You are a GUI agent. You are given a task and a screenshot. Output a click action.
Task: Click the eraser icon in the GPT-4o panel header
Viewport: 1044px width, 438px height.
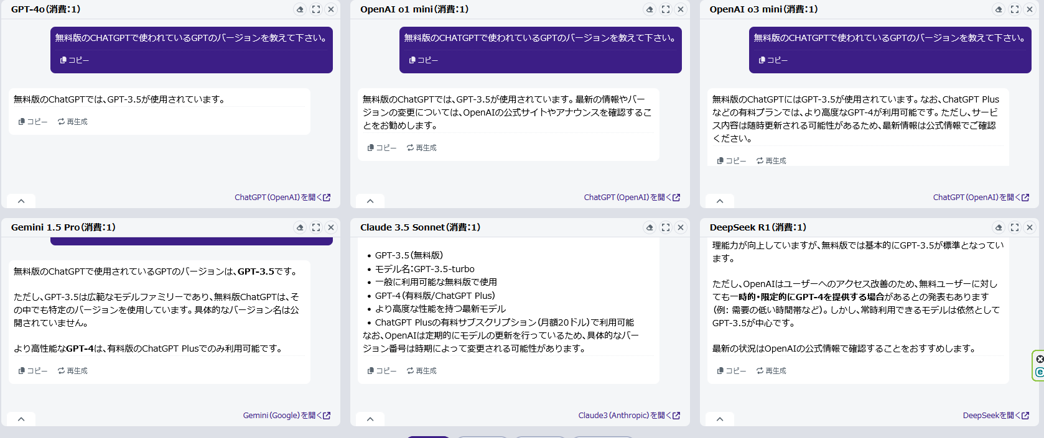coord(300,9)
